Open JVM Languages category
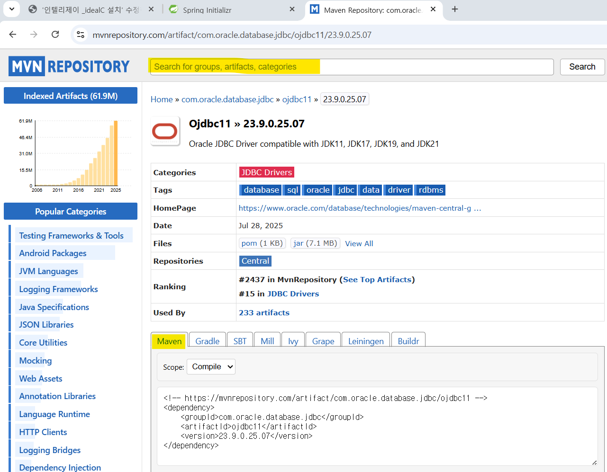 (48, 271)
